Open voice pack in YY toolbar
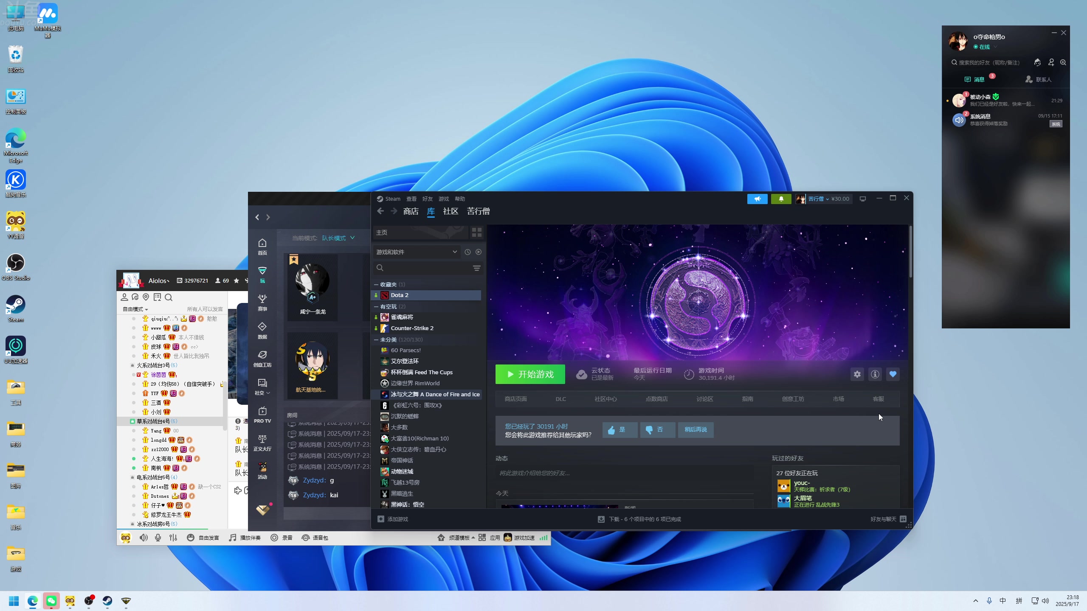Viewport: 1087px width, 611px height. (x=315, y=538)
